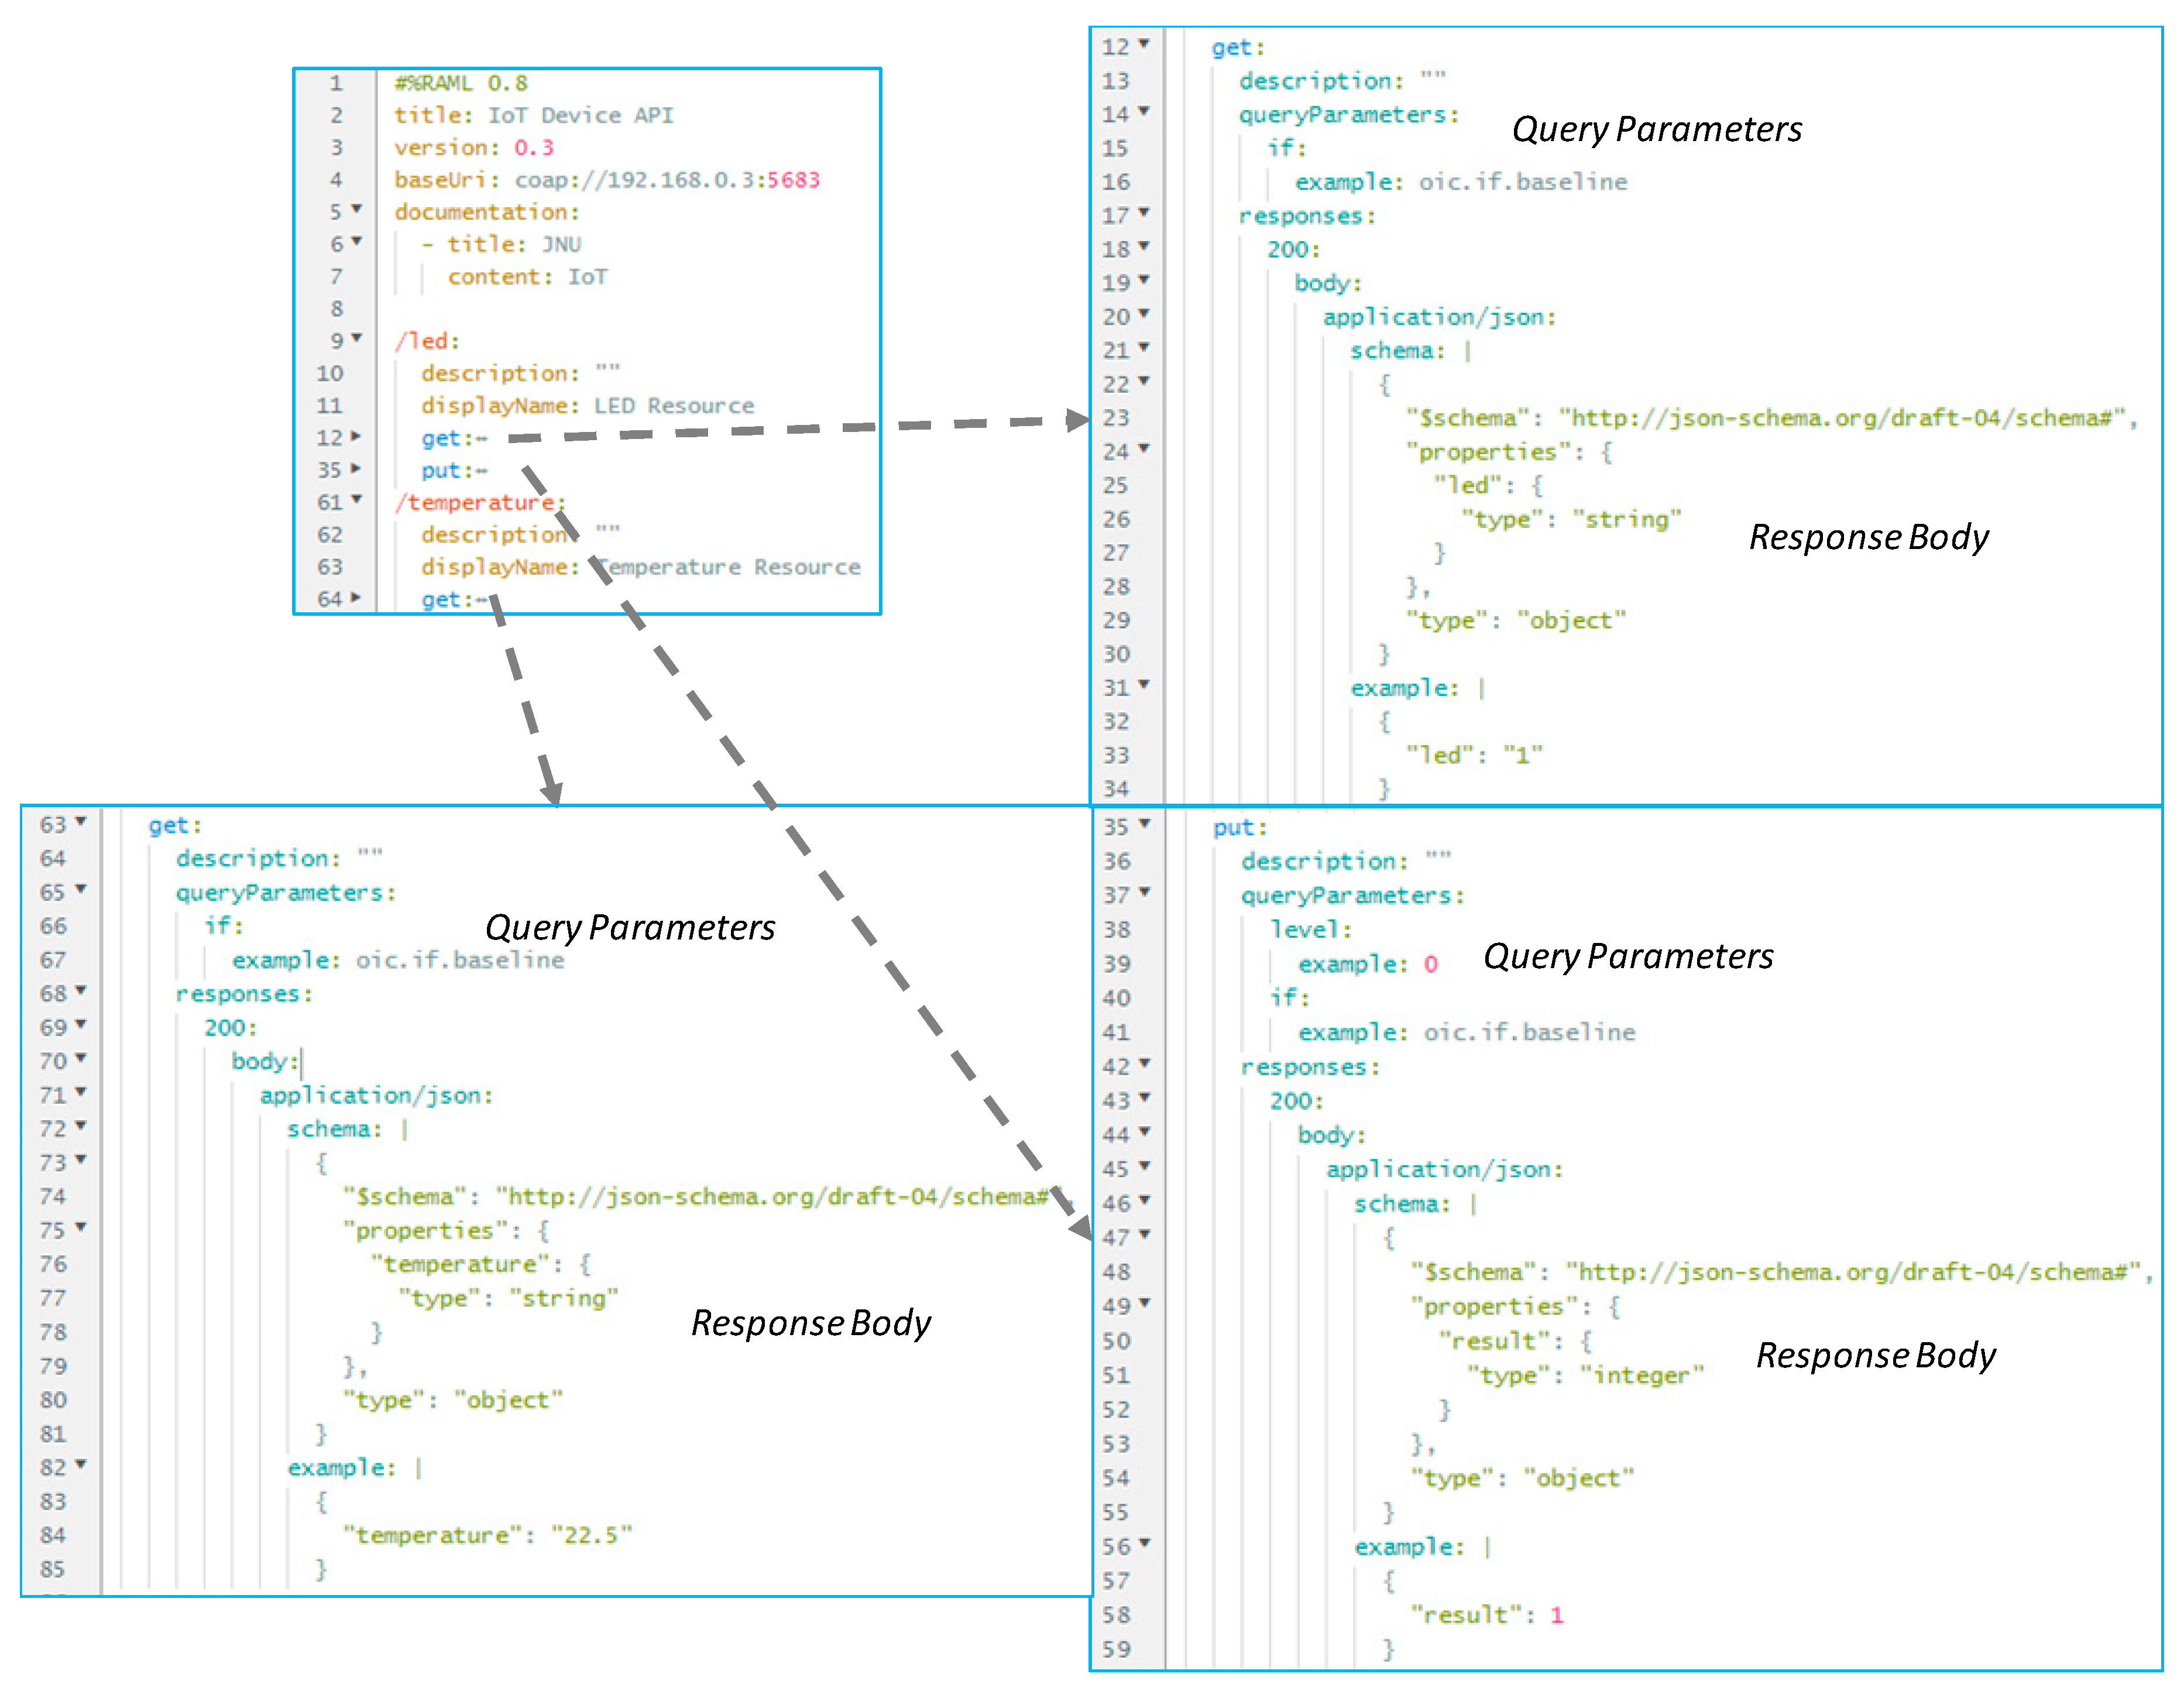This screenshot has height=1684, width=2184.
Task: Click the temperature 22.5 example value
Action: click(x=592, y=1535)
